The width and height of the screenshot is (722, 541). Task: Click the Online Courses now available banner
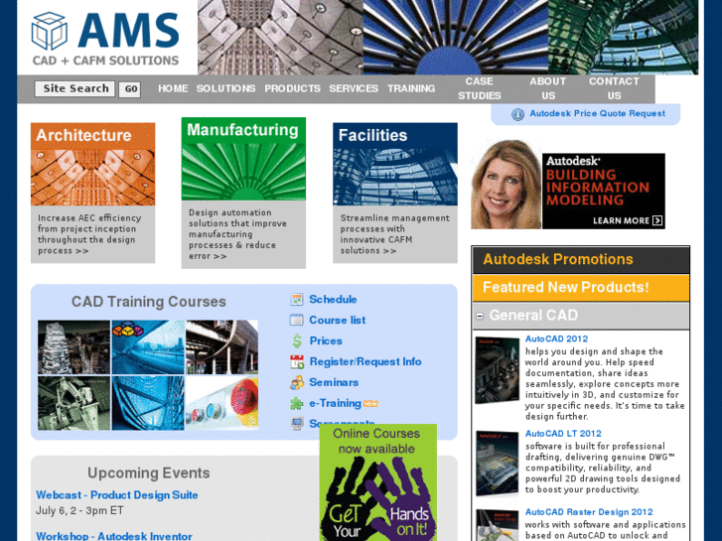coord(378,482)
